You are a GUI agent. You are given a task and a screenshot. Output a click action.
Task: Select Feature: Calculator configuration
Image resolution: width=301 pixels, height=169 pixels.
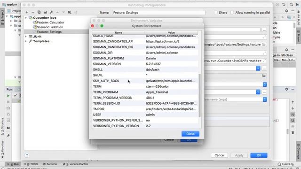coord(50,23)
